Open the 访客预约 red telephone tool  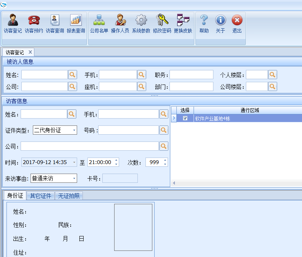coord(34,24)
